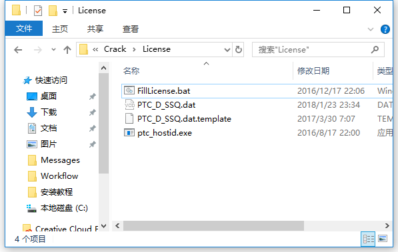Viewport: 398px width, 252px height.
Task: Click the pin icon next to 文档
Action: coord(93,128)
